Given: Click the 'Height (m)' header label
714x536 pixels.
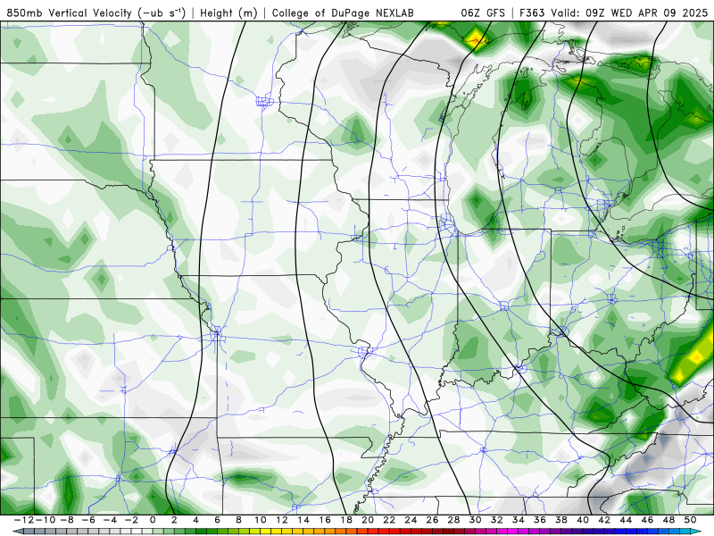Looking at the screenshot, I should (x=228, y=13).
